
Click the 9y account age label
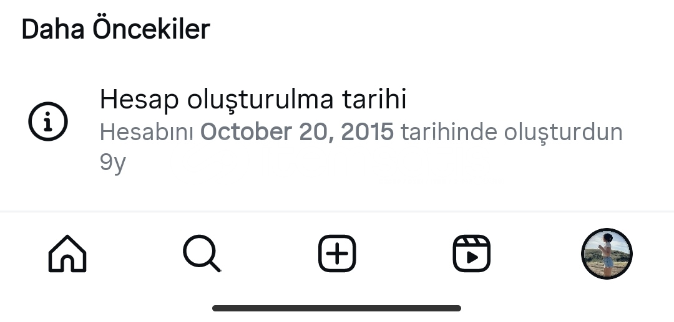tap(112, 163)
